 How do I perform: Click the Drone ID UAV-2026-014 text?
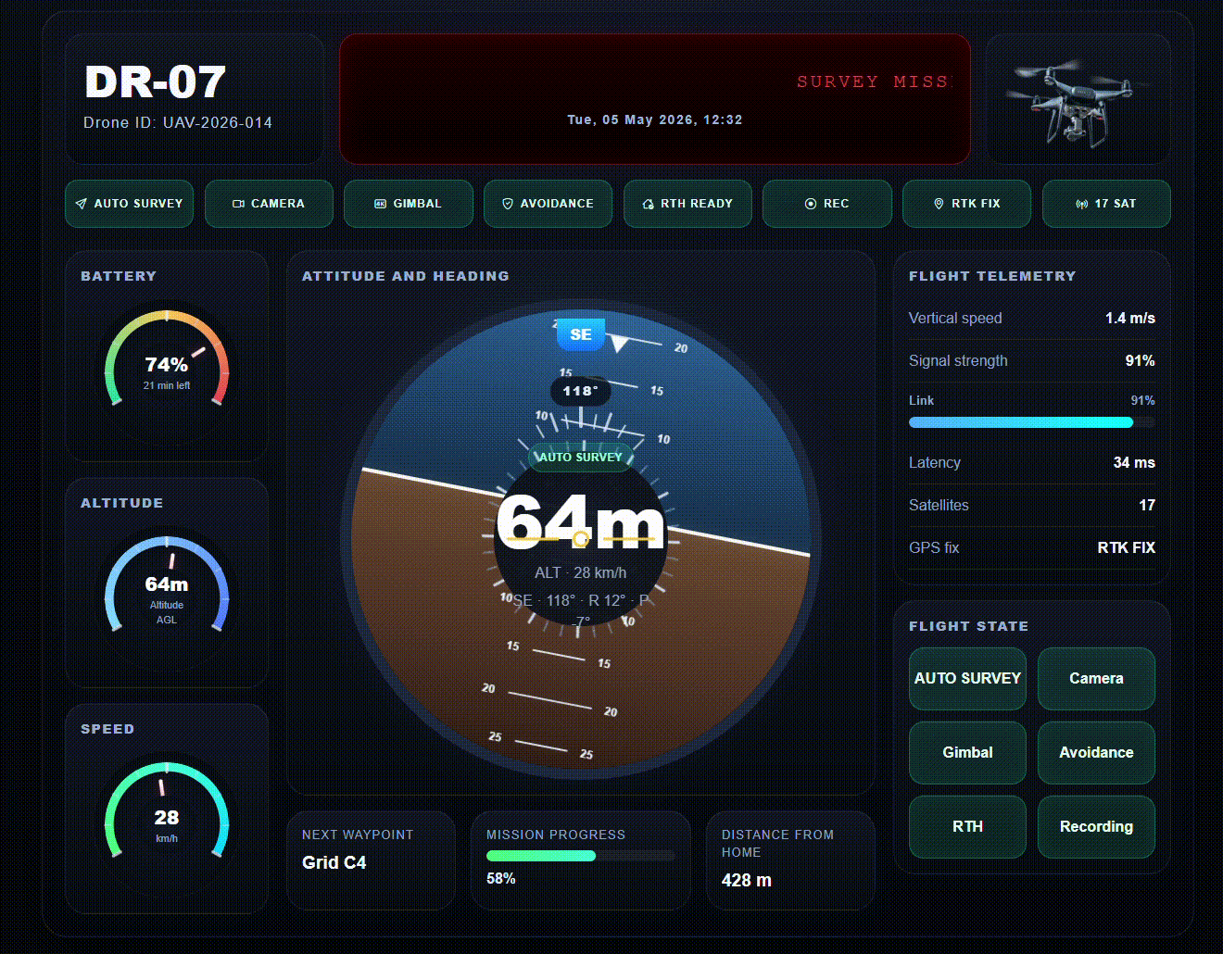tap(178, 122)
